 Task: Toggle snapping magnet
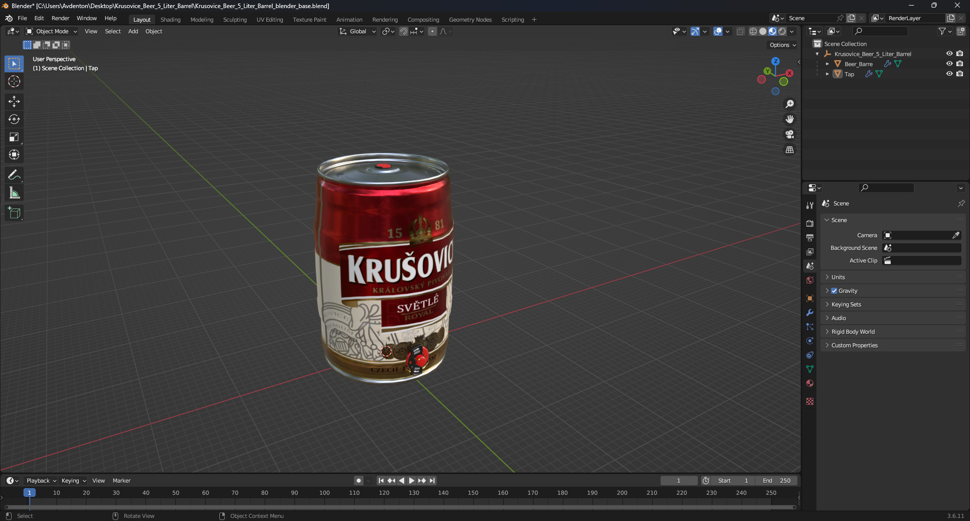pyautogui.click(x=403, y=31)
